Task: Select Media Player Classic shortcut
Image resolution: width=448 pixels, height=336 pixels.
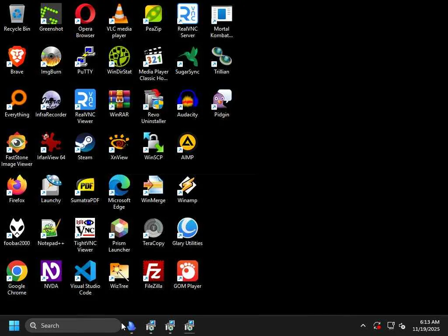Action: tap(154, 64)
